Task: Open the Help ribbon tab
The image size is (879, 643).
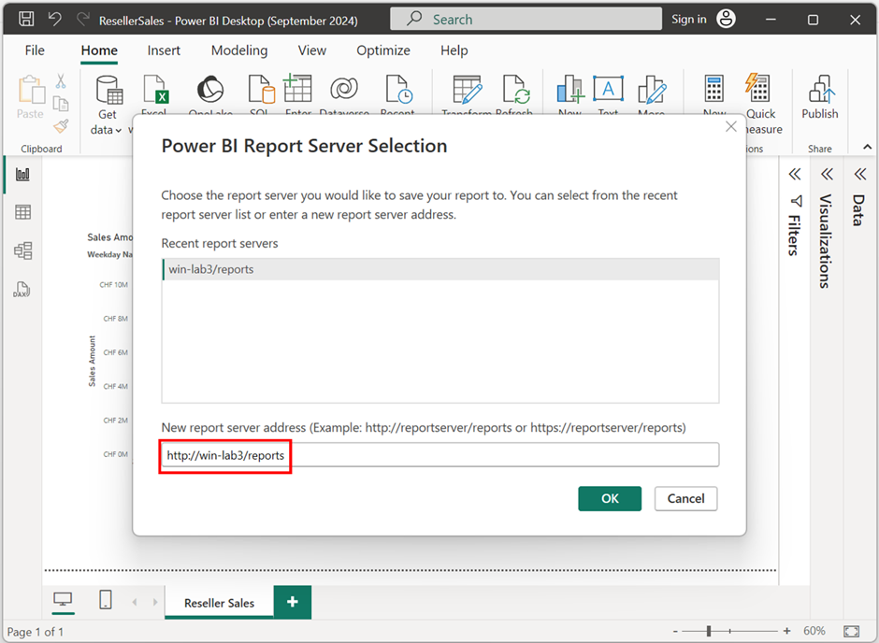Action: (x=454, y=50)
